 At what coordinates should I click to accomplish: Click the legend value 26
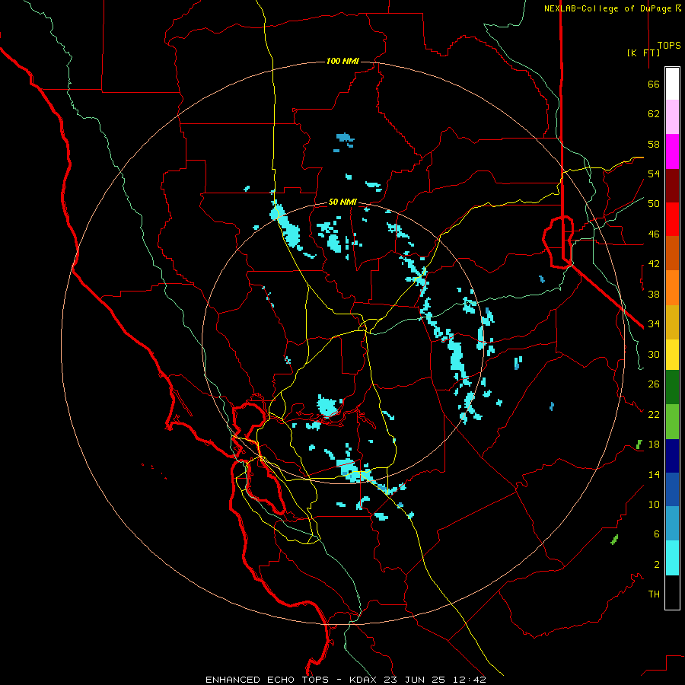pos(654,384)
